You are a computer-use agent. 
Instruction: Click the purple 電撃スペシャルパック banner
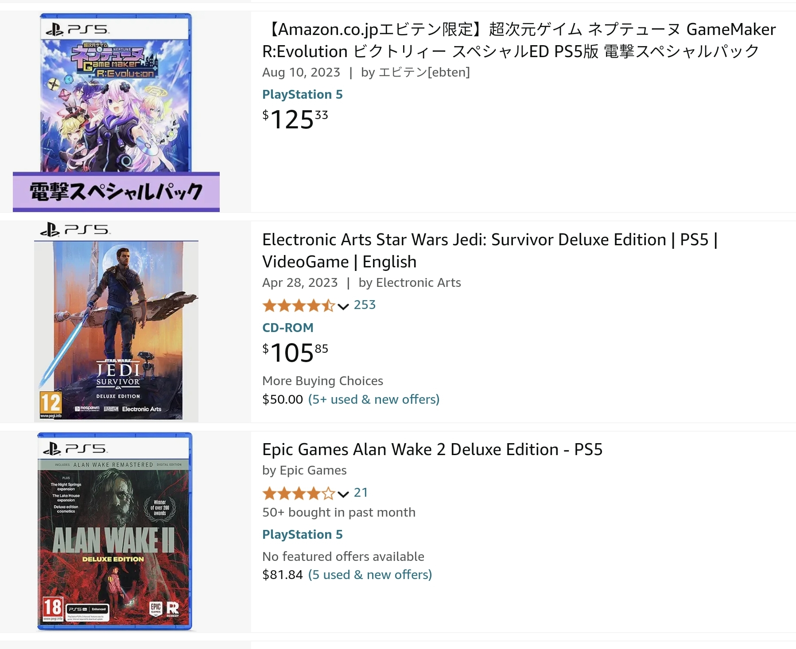[116, 192]
